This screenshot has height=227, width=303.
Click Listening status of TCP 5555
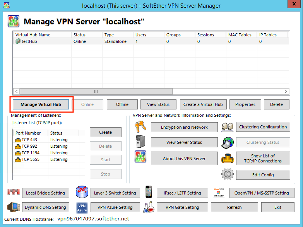pyautogui.click(x=59, y=159)
